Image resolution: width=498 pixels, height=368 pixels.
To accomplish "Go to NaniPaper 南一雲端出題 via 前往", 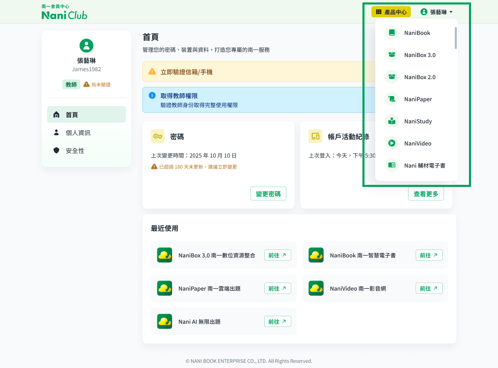I will click(x=278, y=288).
